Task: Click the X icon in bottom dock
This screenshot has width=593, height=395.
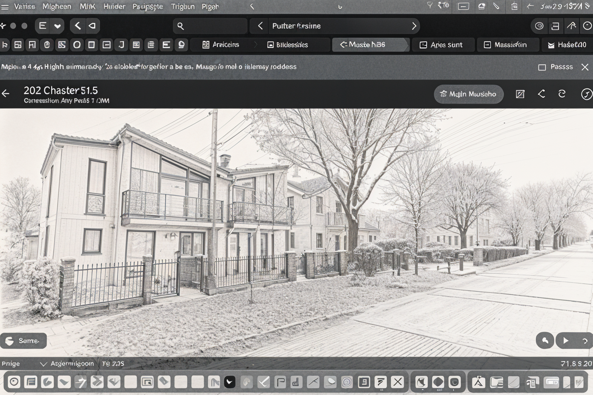Action: coord(397,382)
